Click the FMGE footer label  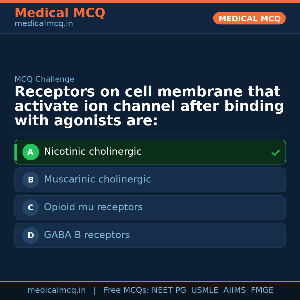pyautogui.click(x=262, y=290)
